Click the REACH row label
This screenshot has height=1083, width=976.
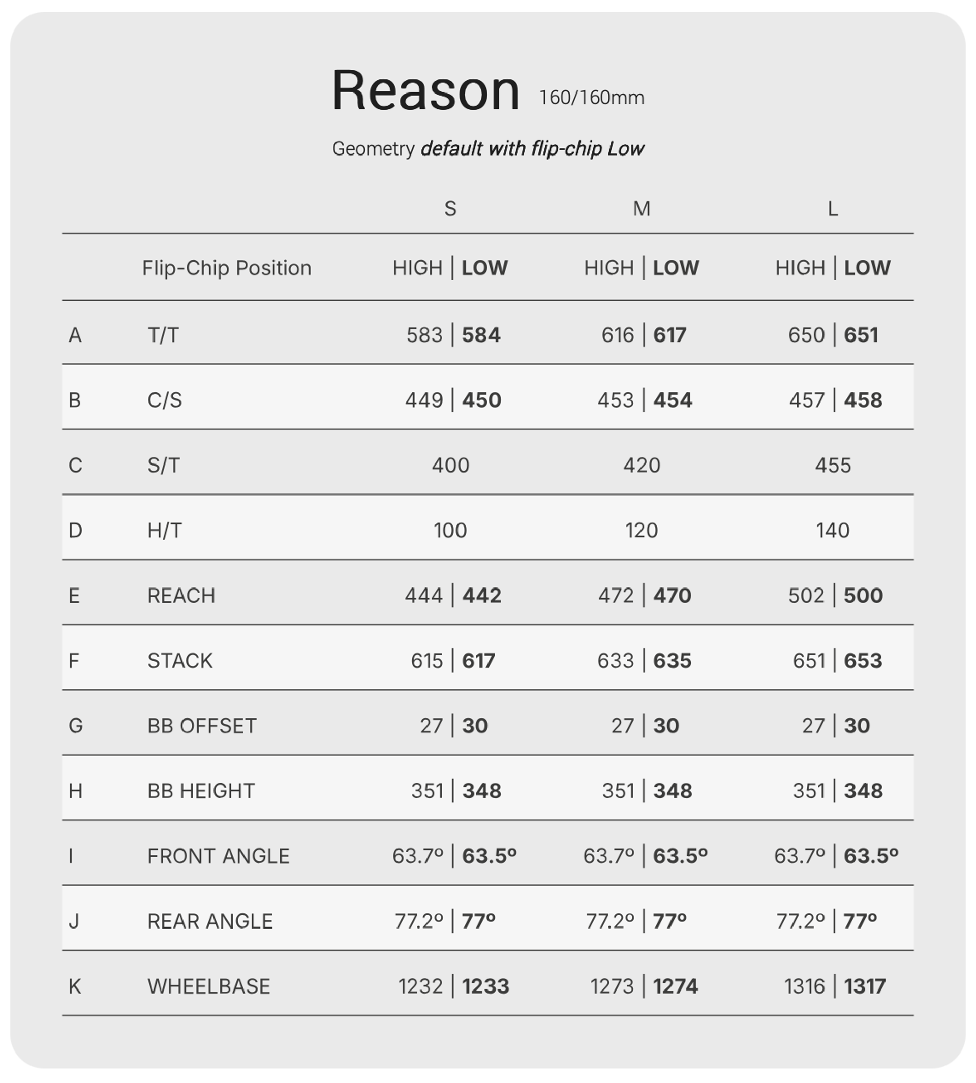[x=181, y=596]
